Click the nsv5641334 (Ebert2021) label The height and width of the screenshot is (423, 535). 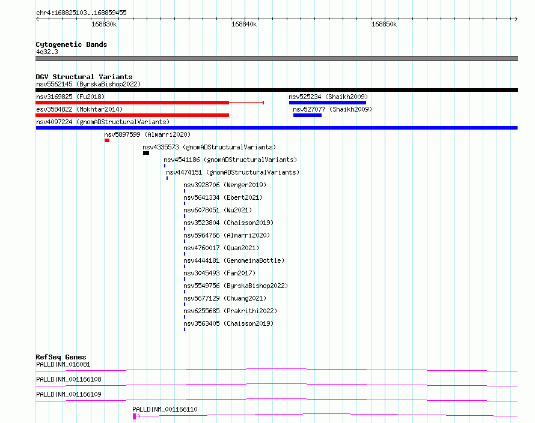point(223,197)
